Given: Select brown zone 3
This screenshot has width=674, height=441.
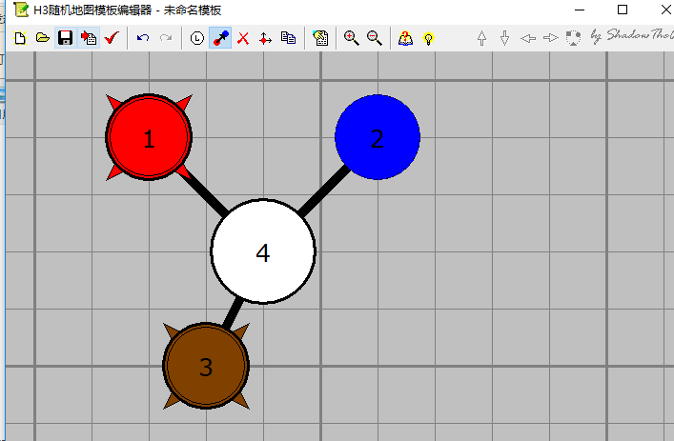Looking at the screenshot, I should (206, 366).
